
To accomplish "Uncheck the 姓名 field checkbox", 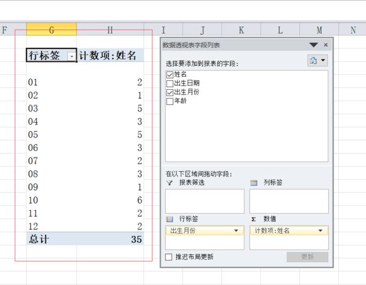I will pos(170,75).
